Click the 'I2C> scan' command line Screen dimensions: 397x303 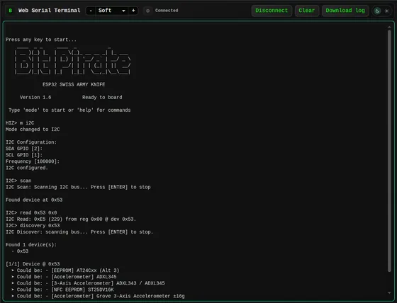(x=18, y=181)
